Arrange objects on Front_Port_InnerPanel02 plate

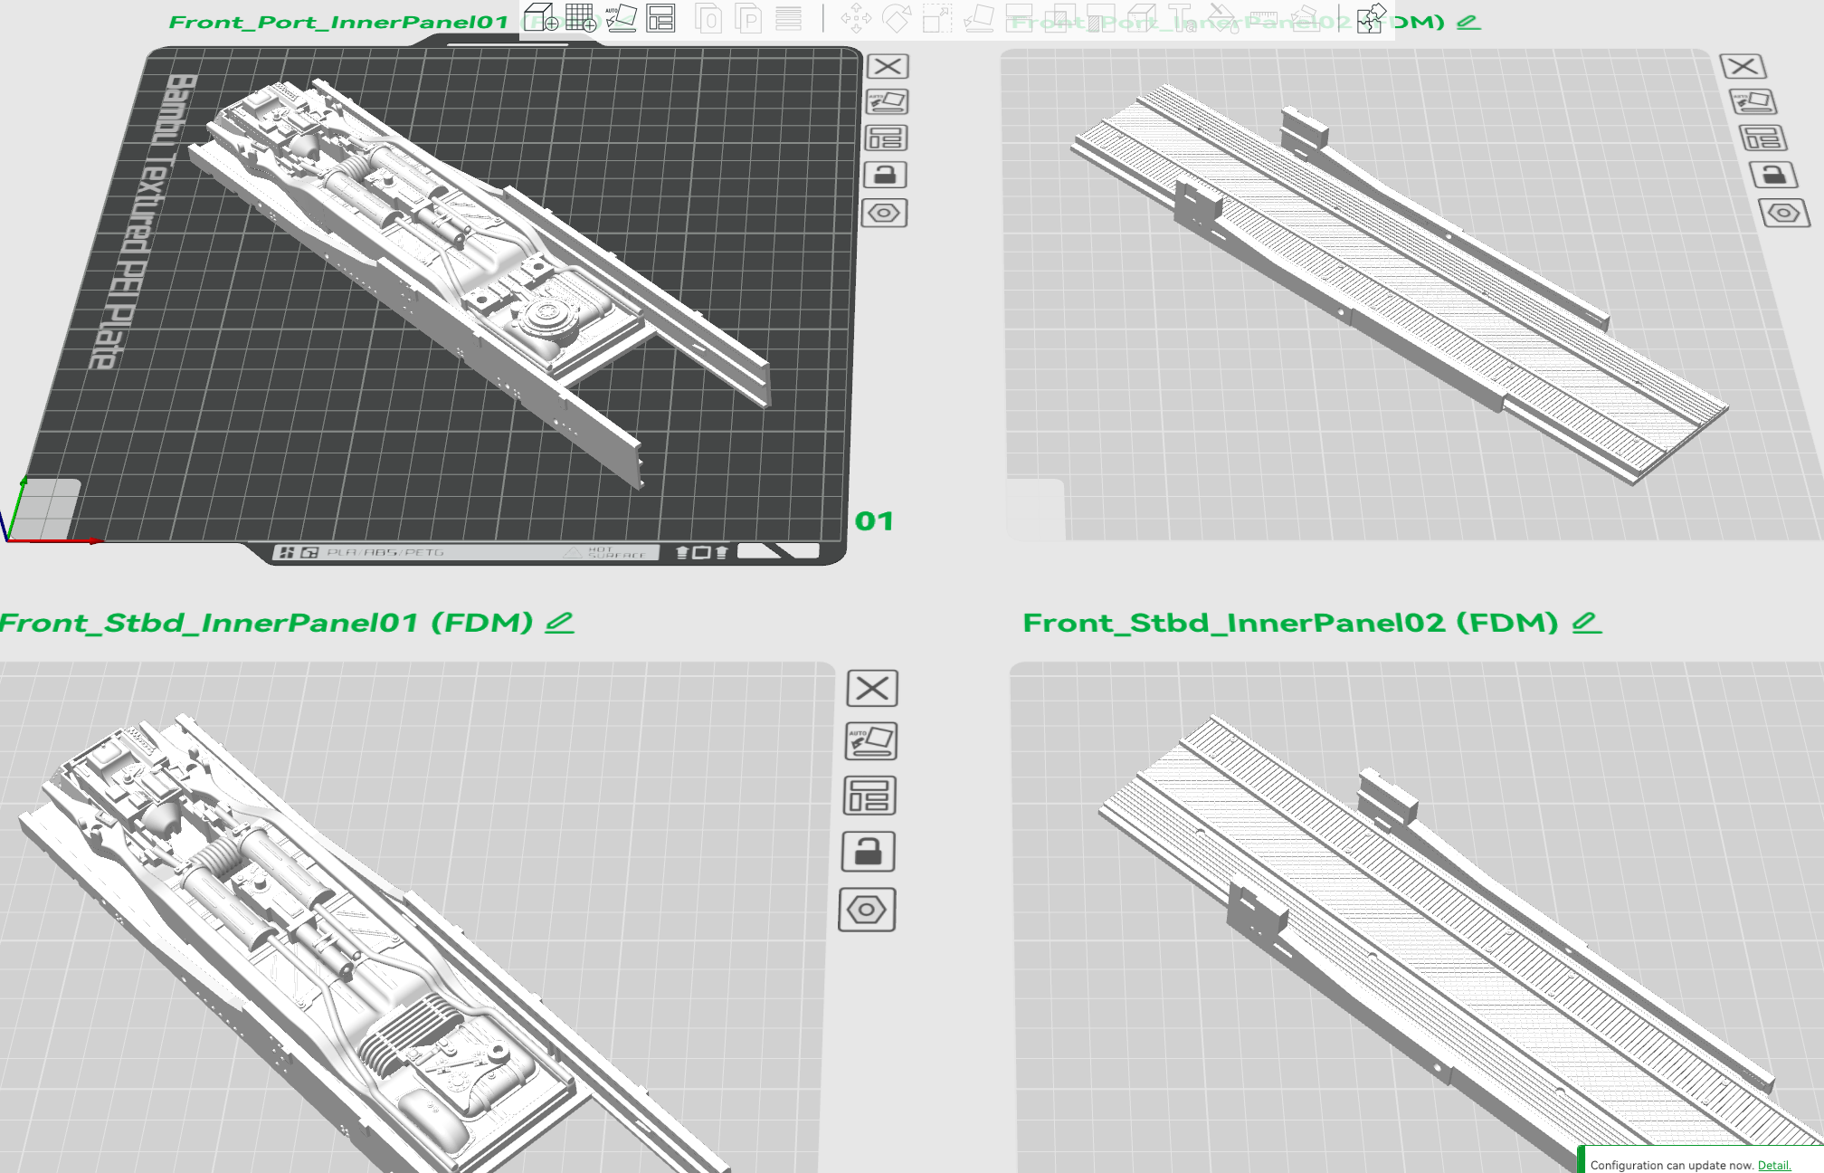(x=1763, y=138)
